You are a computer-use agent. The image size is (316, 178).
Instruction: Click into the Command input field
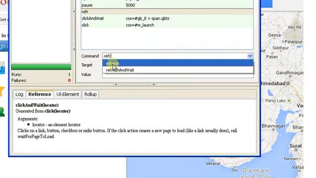pos(175,56)
